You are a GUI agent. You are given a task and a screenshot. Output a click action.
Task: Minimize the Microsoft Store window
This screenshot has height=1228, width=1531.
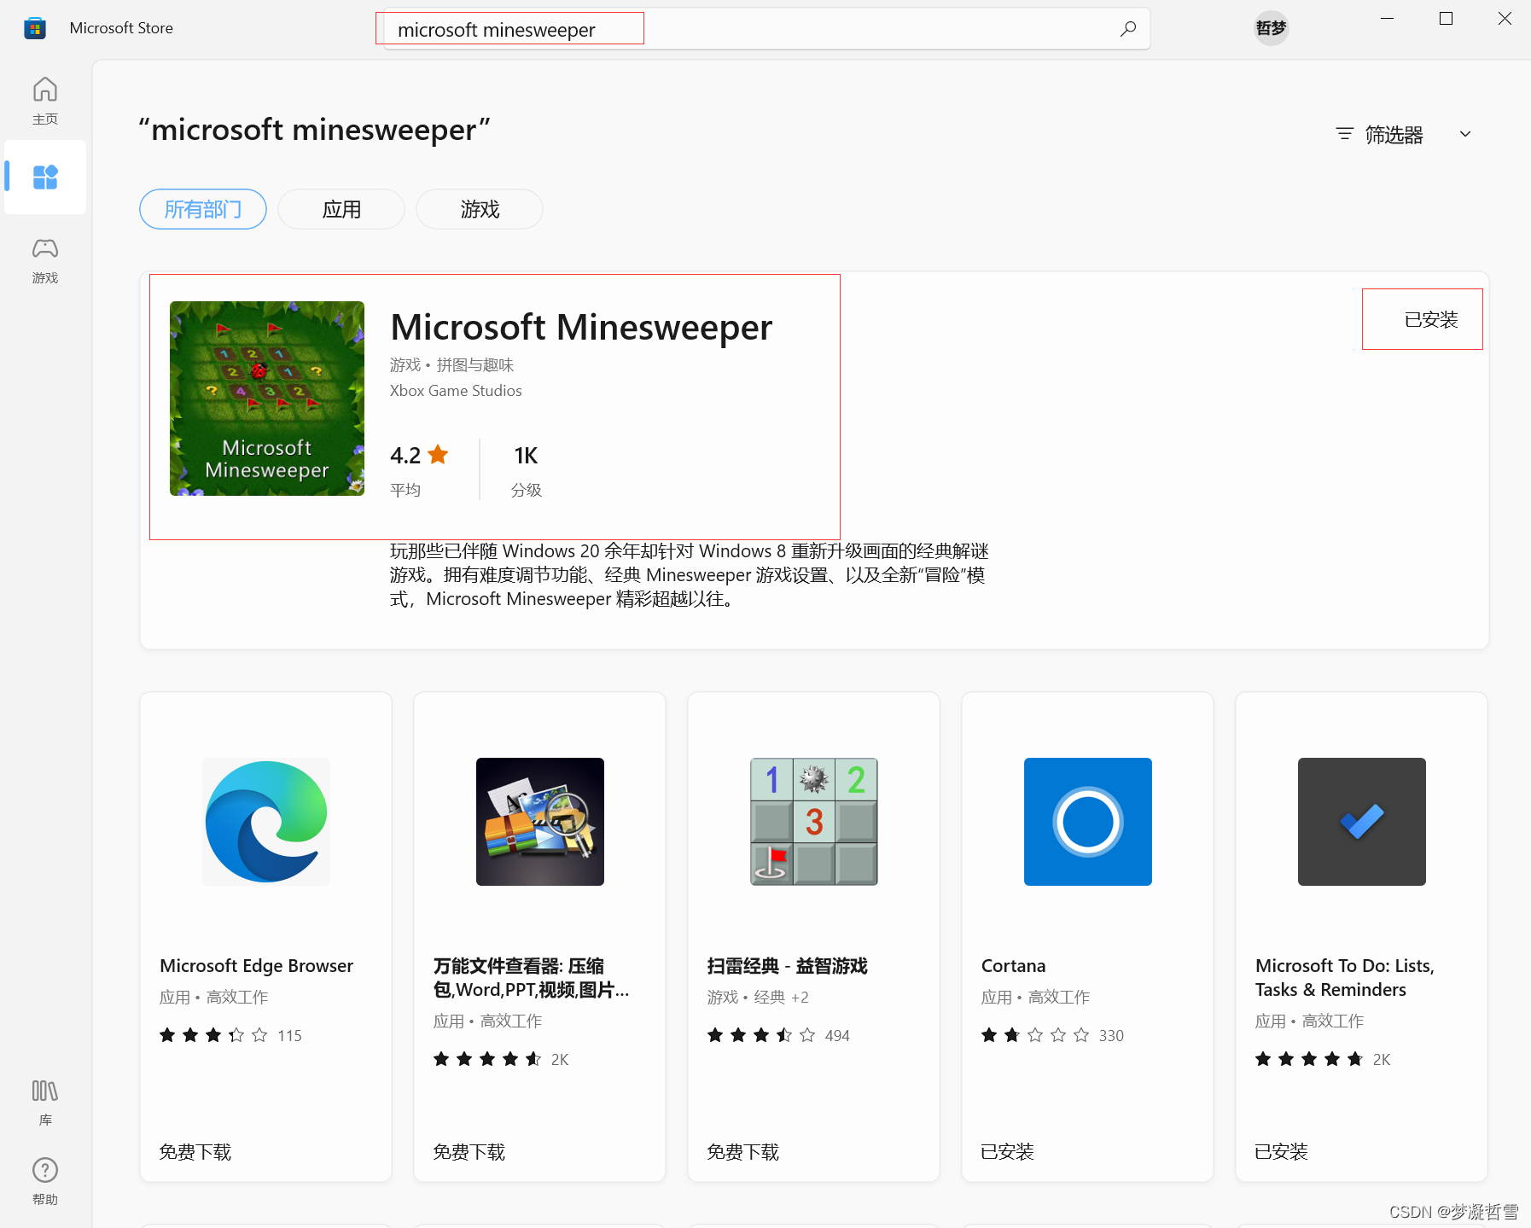[1388, 19]
